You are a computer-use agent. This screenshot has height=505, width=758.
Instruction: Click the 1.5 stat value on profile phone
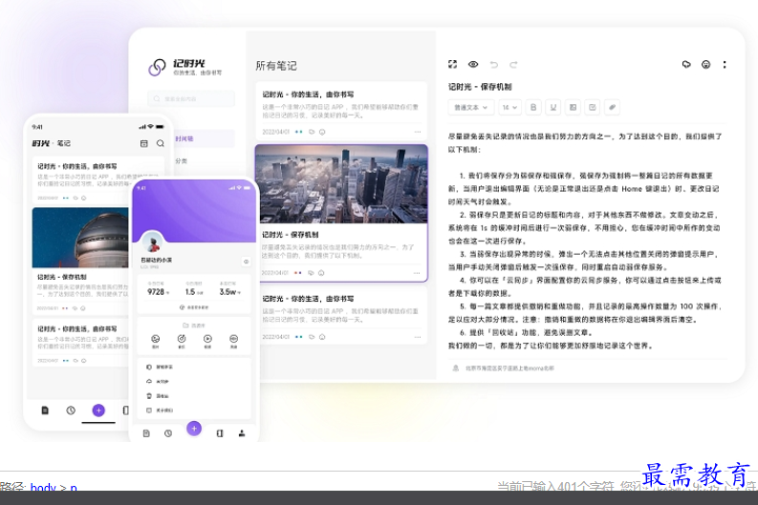click(190, 291)
